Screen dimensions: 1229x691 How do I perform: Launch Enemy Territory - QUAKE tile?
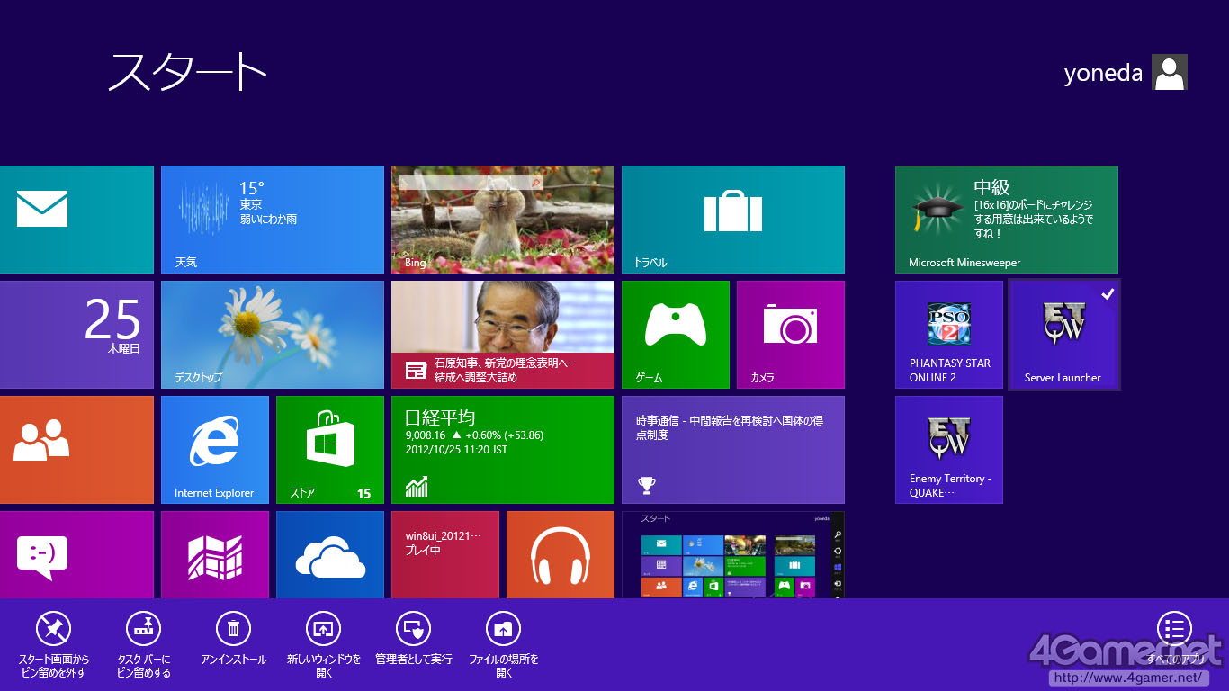[x=949, y=450]
